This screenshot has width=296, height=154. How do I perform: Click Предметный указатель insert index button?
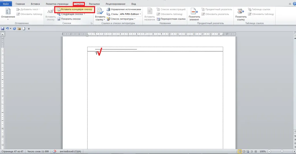tap(217, 9)
